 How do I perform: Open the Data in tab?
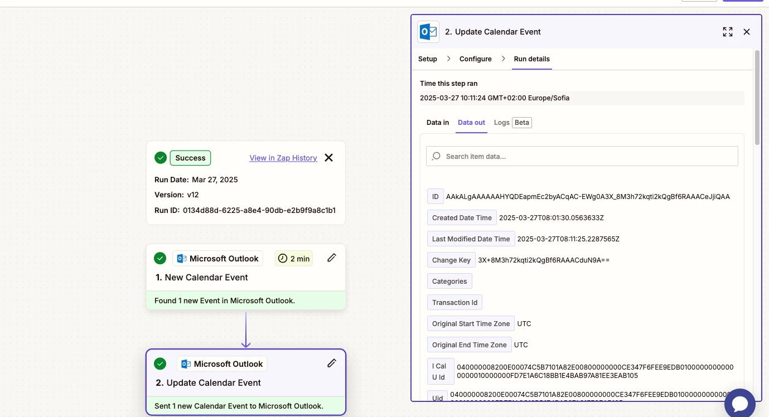point(438,122)
